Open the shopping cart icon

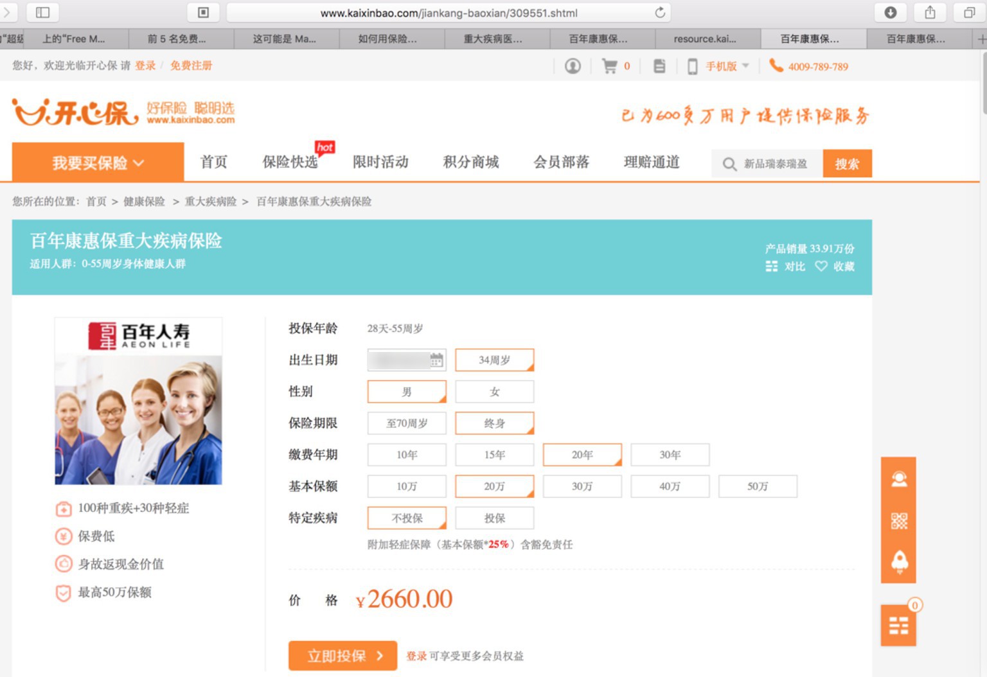[x=609, y=66]
